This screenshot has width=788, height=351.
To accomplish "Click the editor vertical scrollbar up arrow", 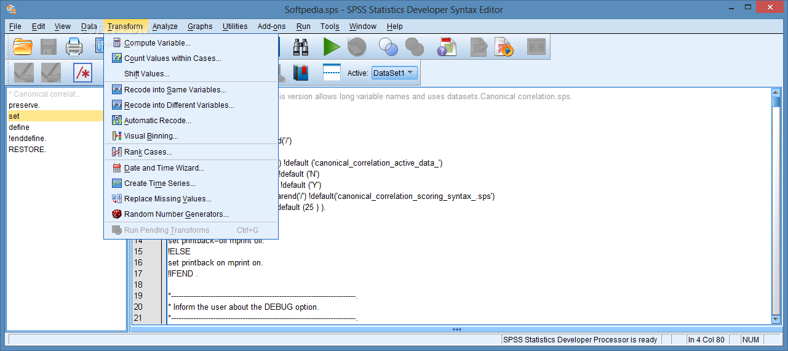I will tap(776, 93).
